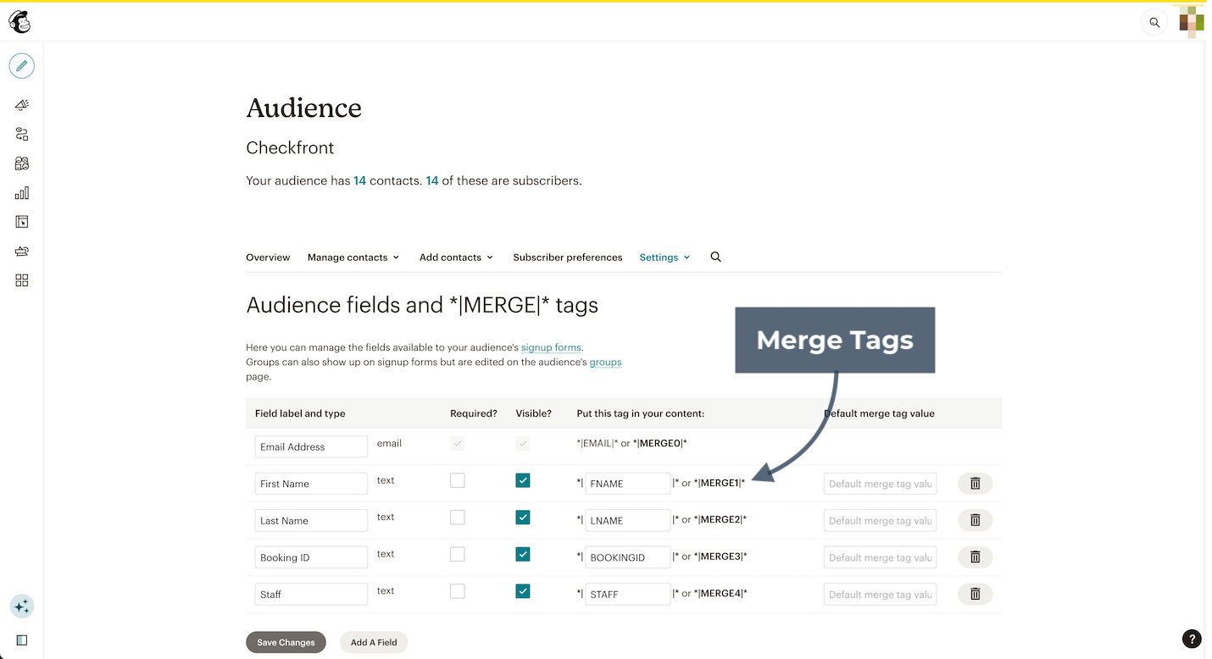This screenshot has height=659, width=1212.
Task: Expand the Settings dropdown
Action: (x=664, y=258)
